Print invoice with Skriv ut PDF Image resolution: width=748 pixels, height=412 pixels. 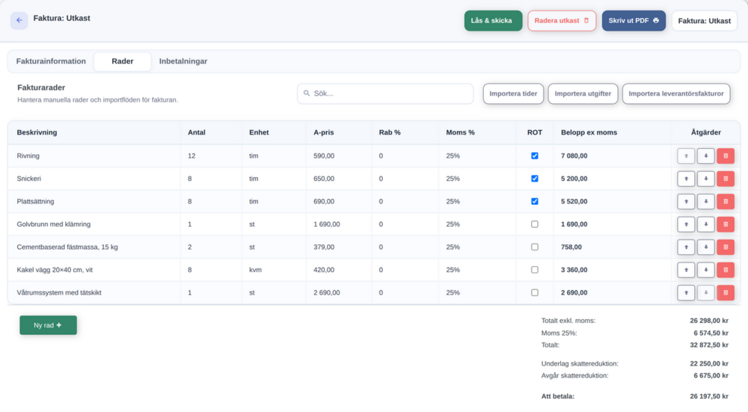pos(634,21)
